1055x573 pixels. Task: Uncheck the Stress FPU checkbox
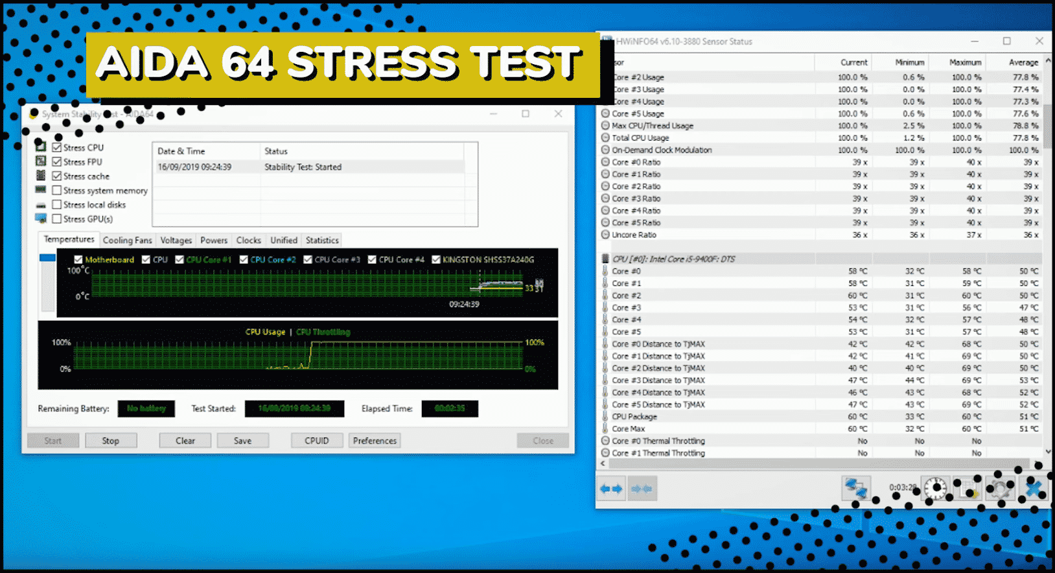57,161
